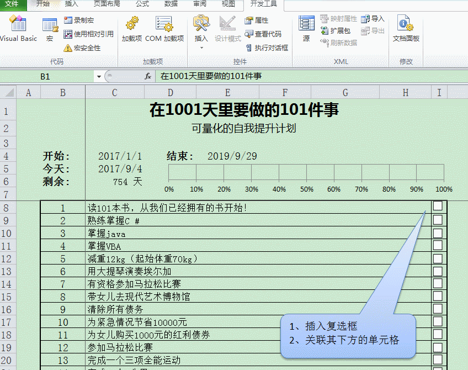Check the box for 为紧急情况节省10000元 row
Viewport: 468px width, 370px height.
click(x=438, y=321)
